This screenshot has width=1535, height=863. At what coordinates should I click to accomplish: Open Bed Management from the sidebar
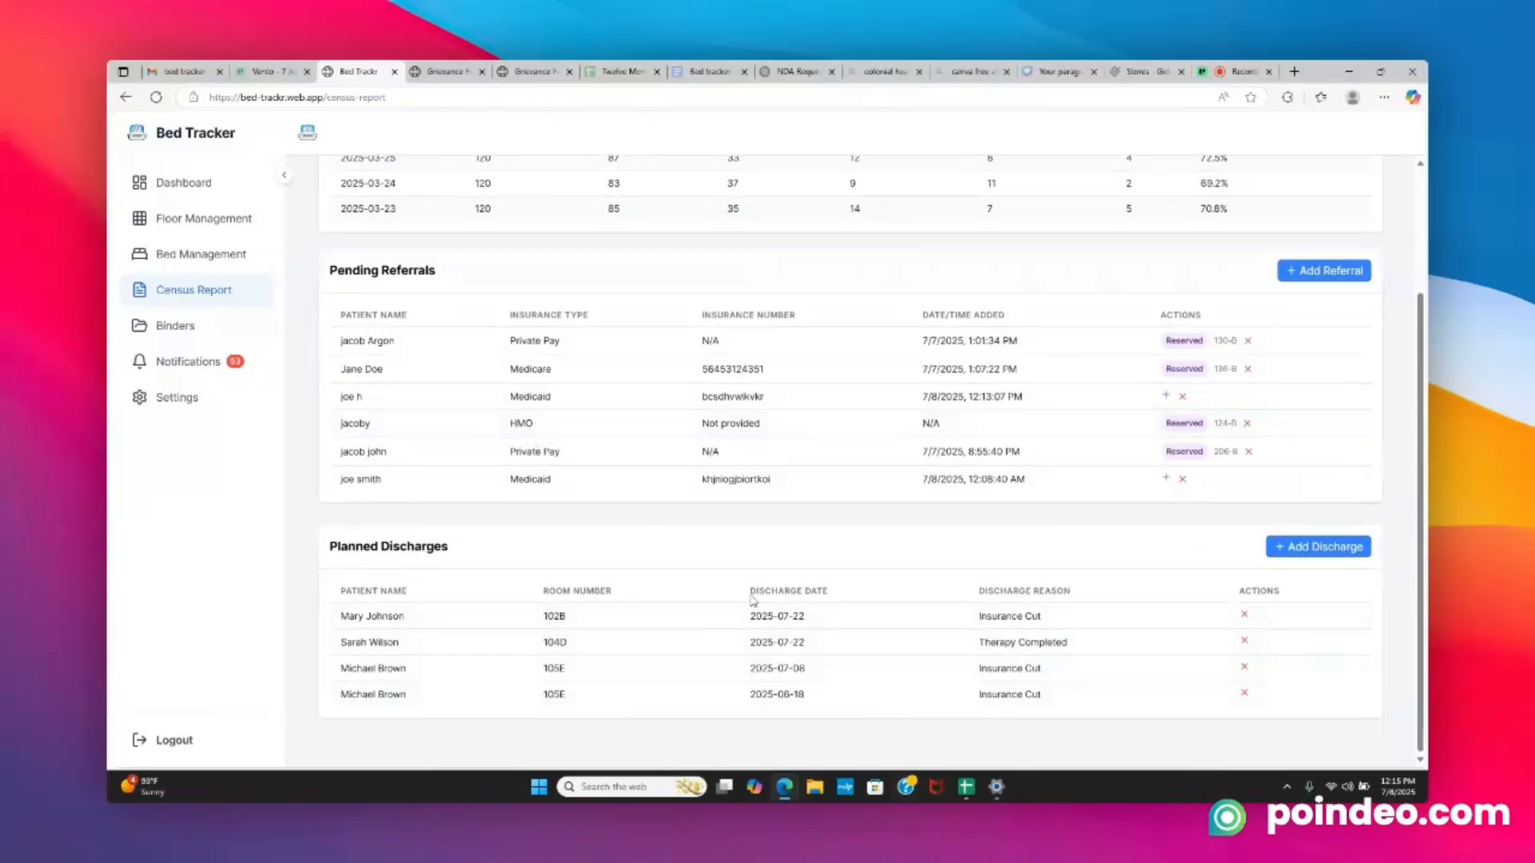tap(201, 253)
